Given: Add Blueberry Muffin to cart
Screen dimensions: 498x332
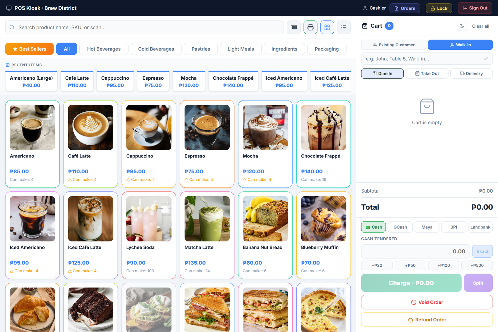Looking at the screenshot, I should pos(324,236).
